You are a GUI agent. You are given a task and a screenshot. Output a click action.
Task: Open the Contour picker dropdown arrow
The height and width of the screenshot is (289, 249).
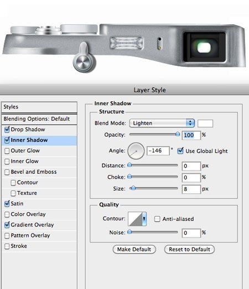click(x=144, y=219)
